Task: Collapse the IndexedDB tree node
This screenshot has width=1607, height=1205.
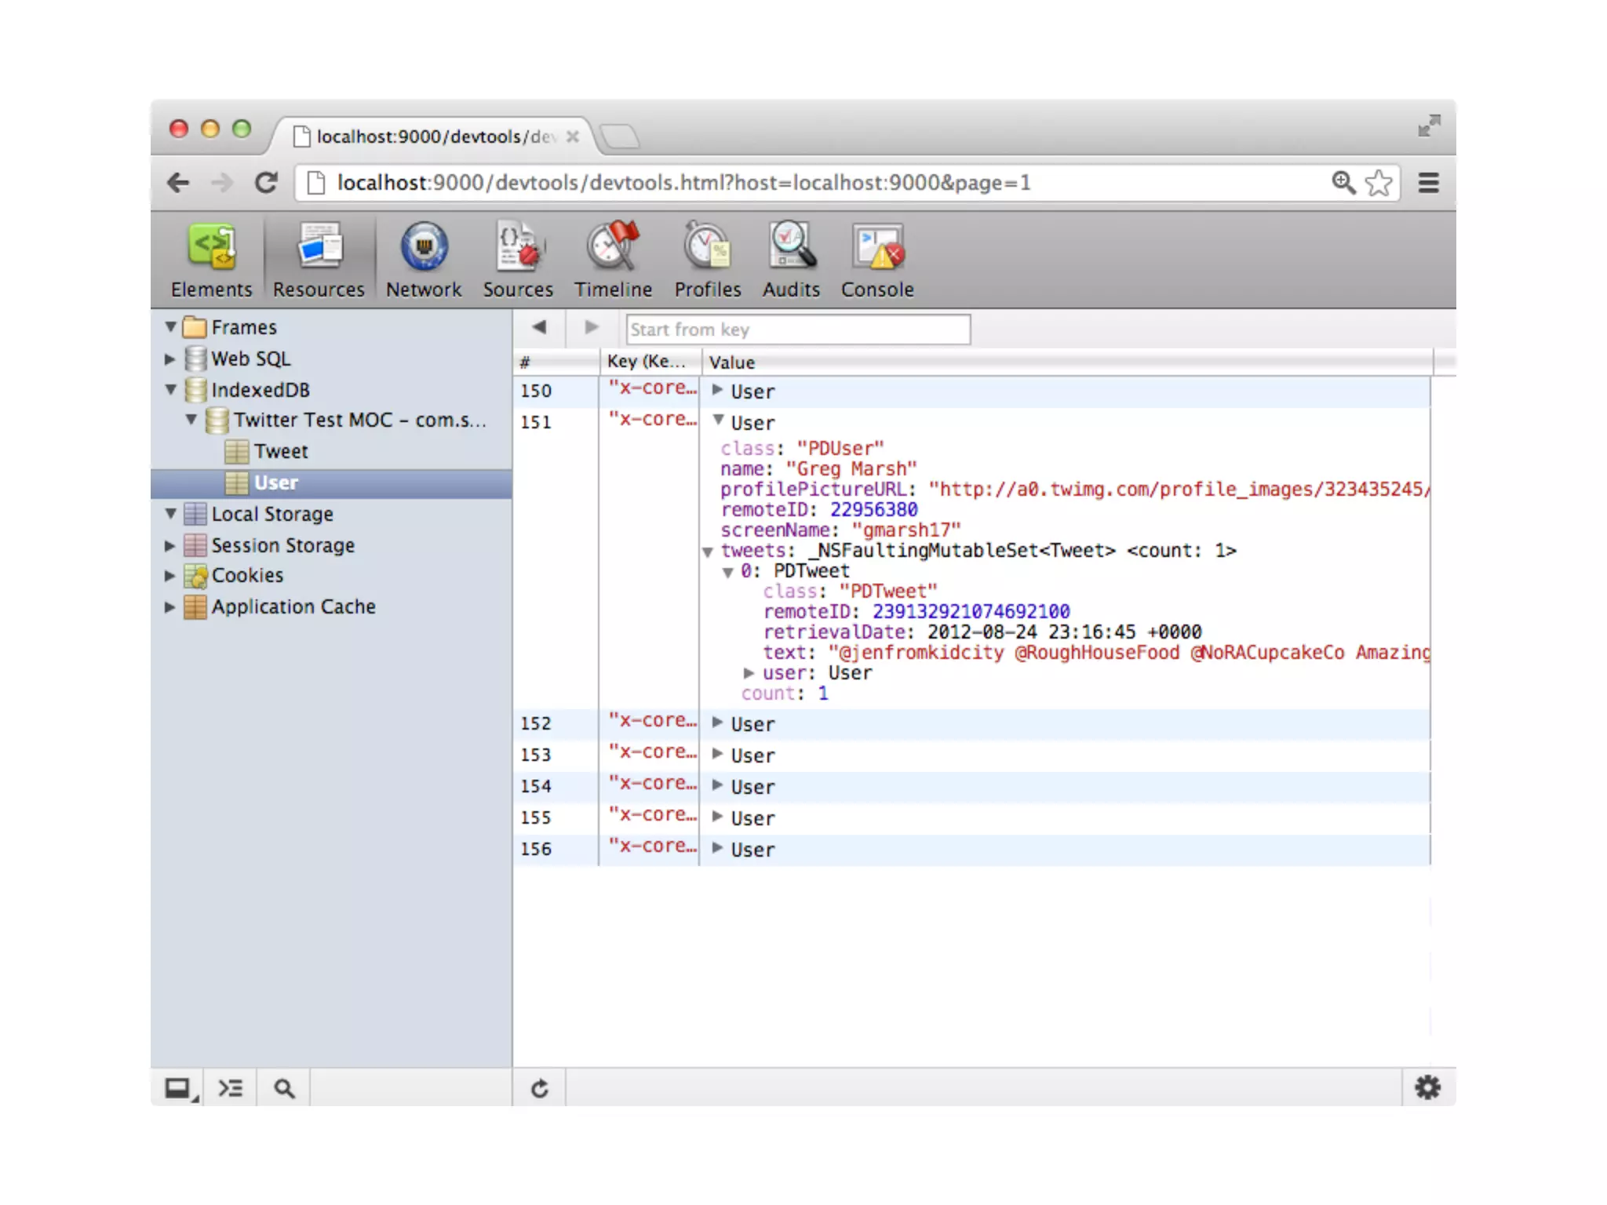Action: click(170, 390)
